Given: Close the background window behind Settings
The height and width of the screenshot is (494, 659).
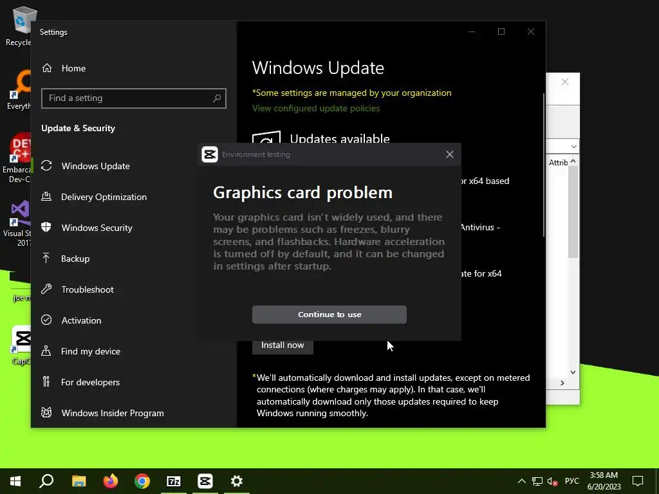Looking at the screenshot, I should coord(565,82).
